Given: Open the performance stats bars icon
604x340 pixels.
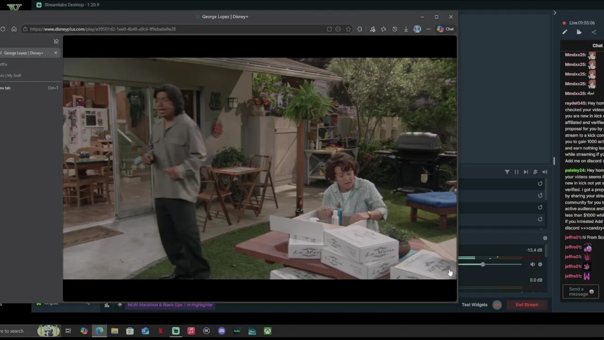Looking at the screenshot, I should click(x=107, y=305).
